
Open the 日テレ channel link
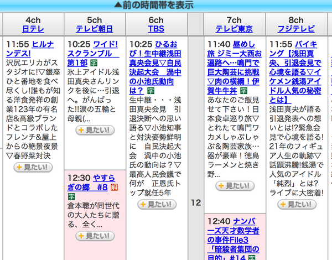click(x=33, y=29)
